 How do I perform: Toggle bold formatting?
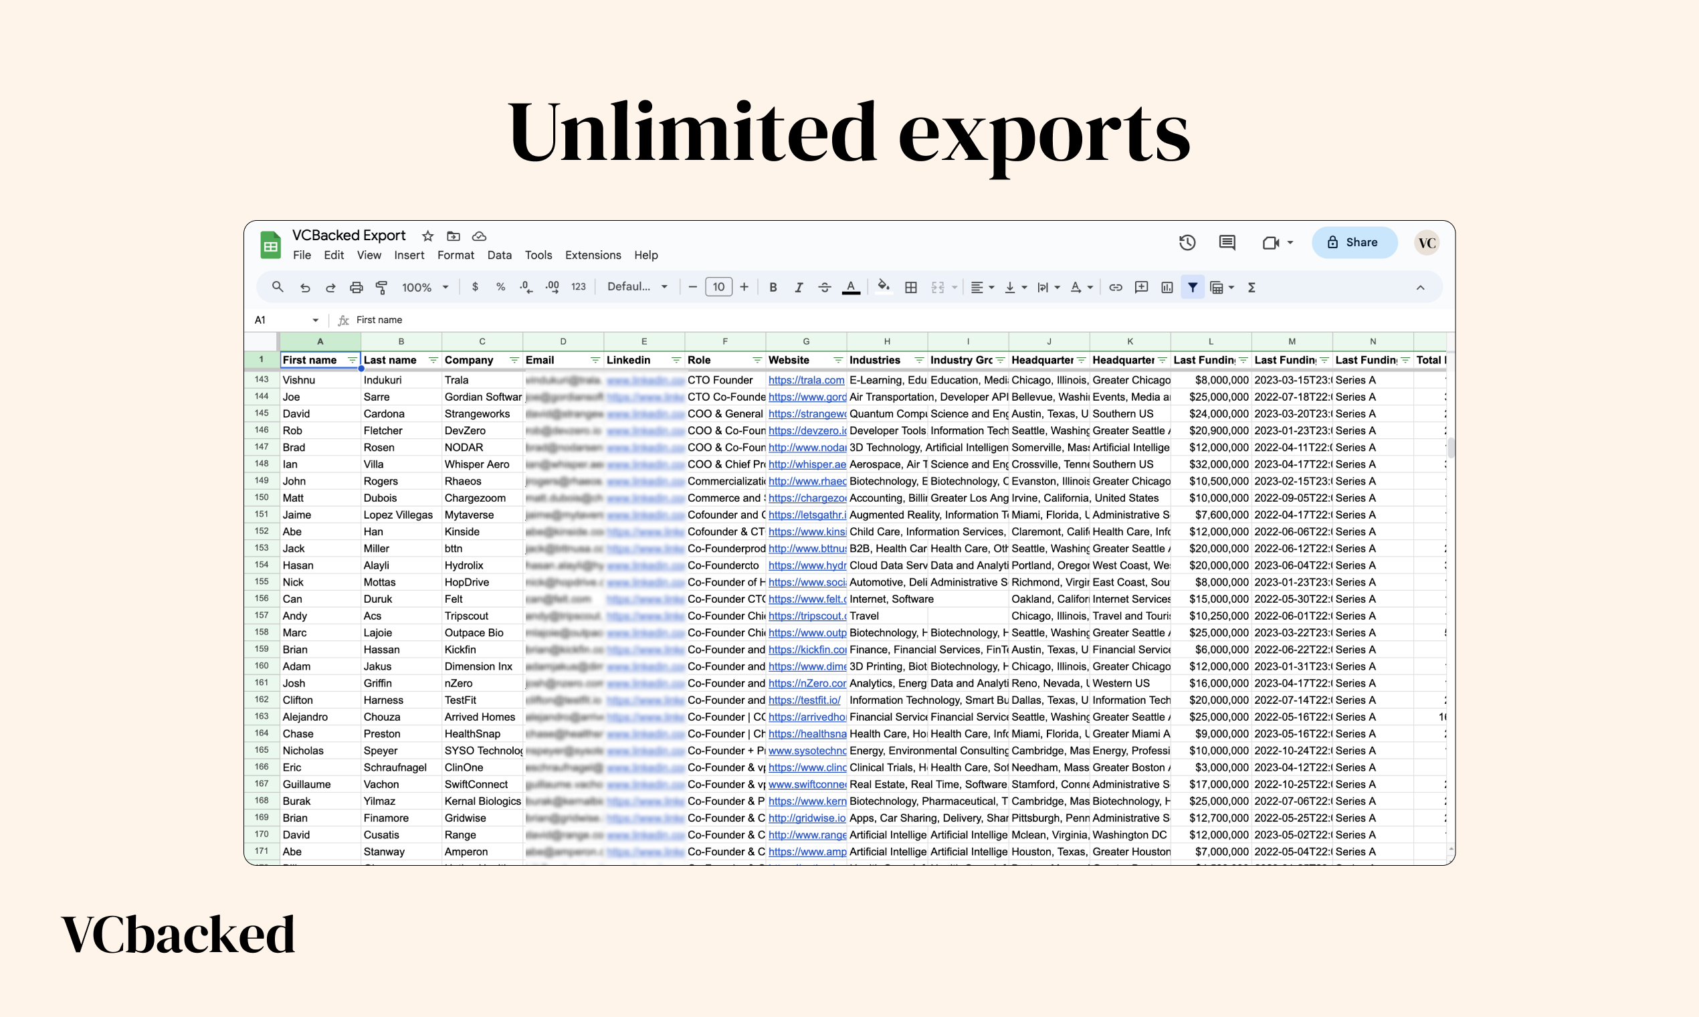point(773,287)
